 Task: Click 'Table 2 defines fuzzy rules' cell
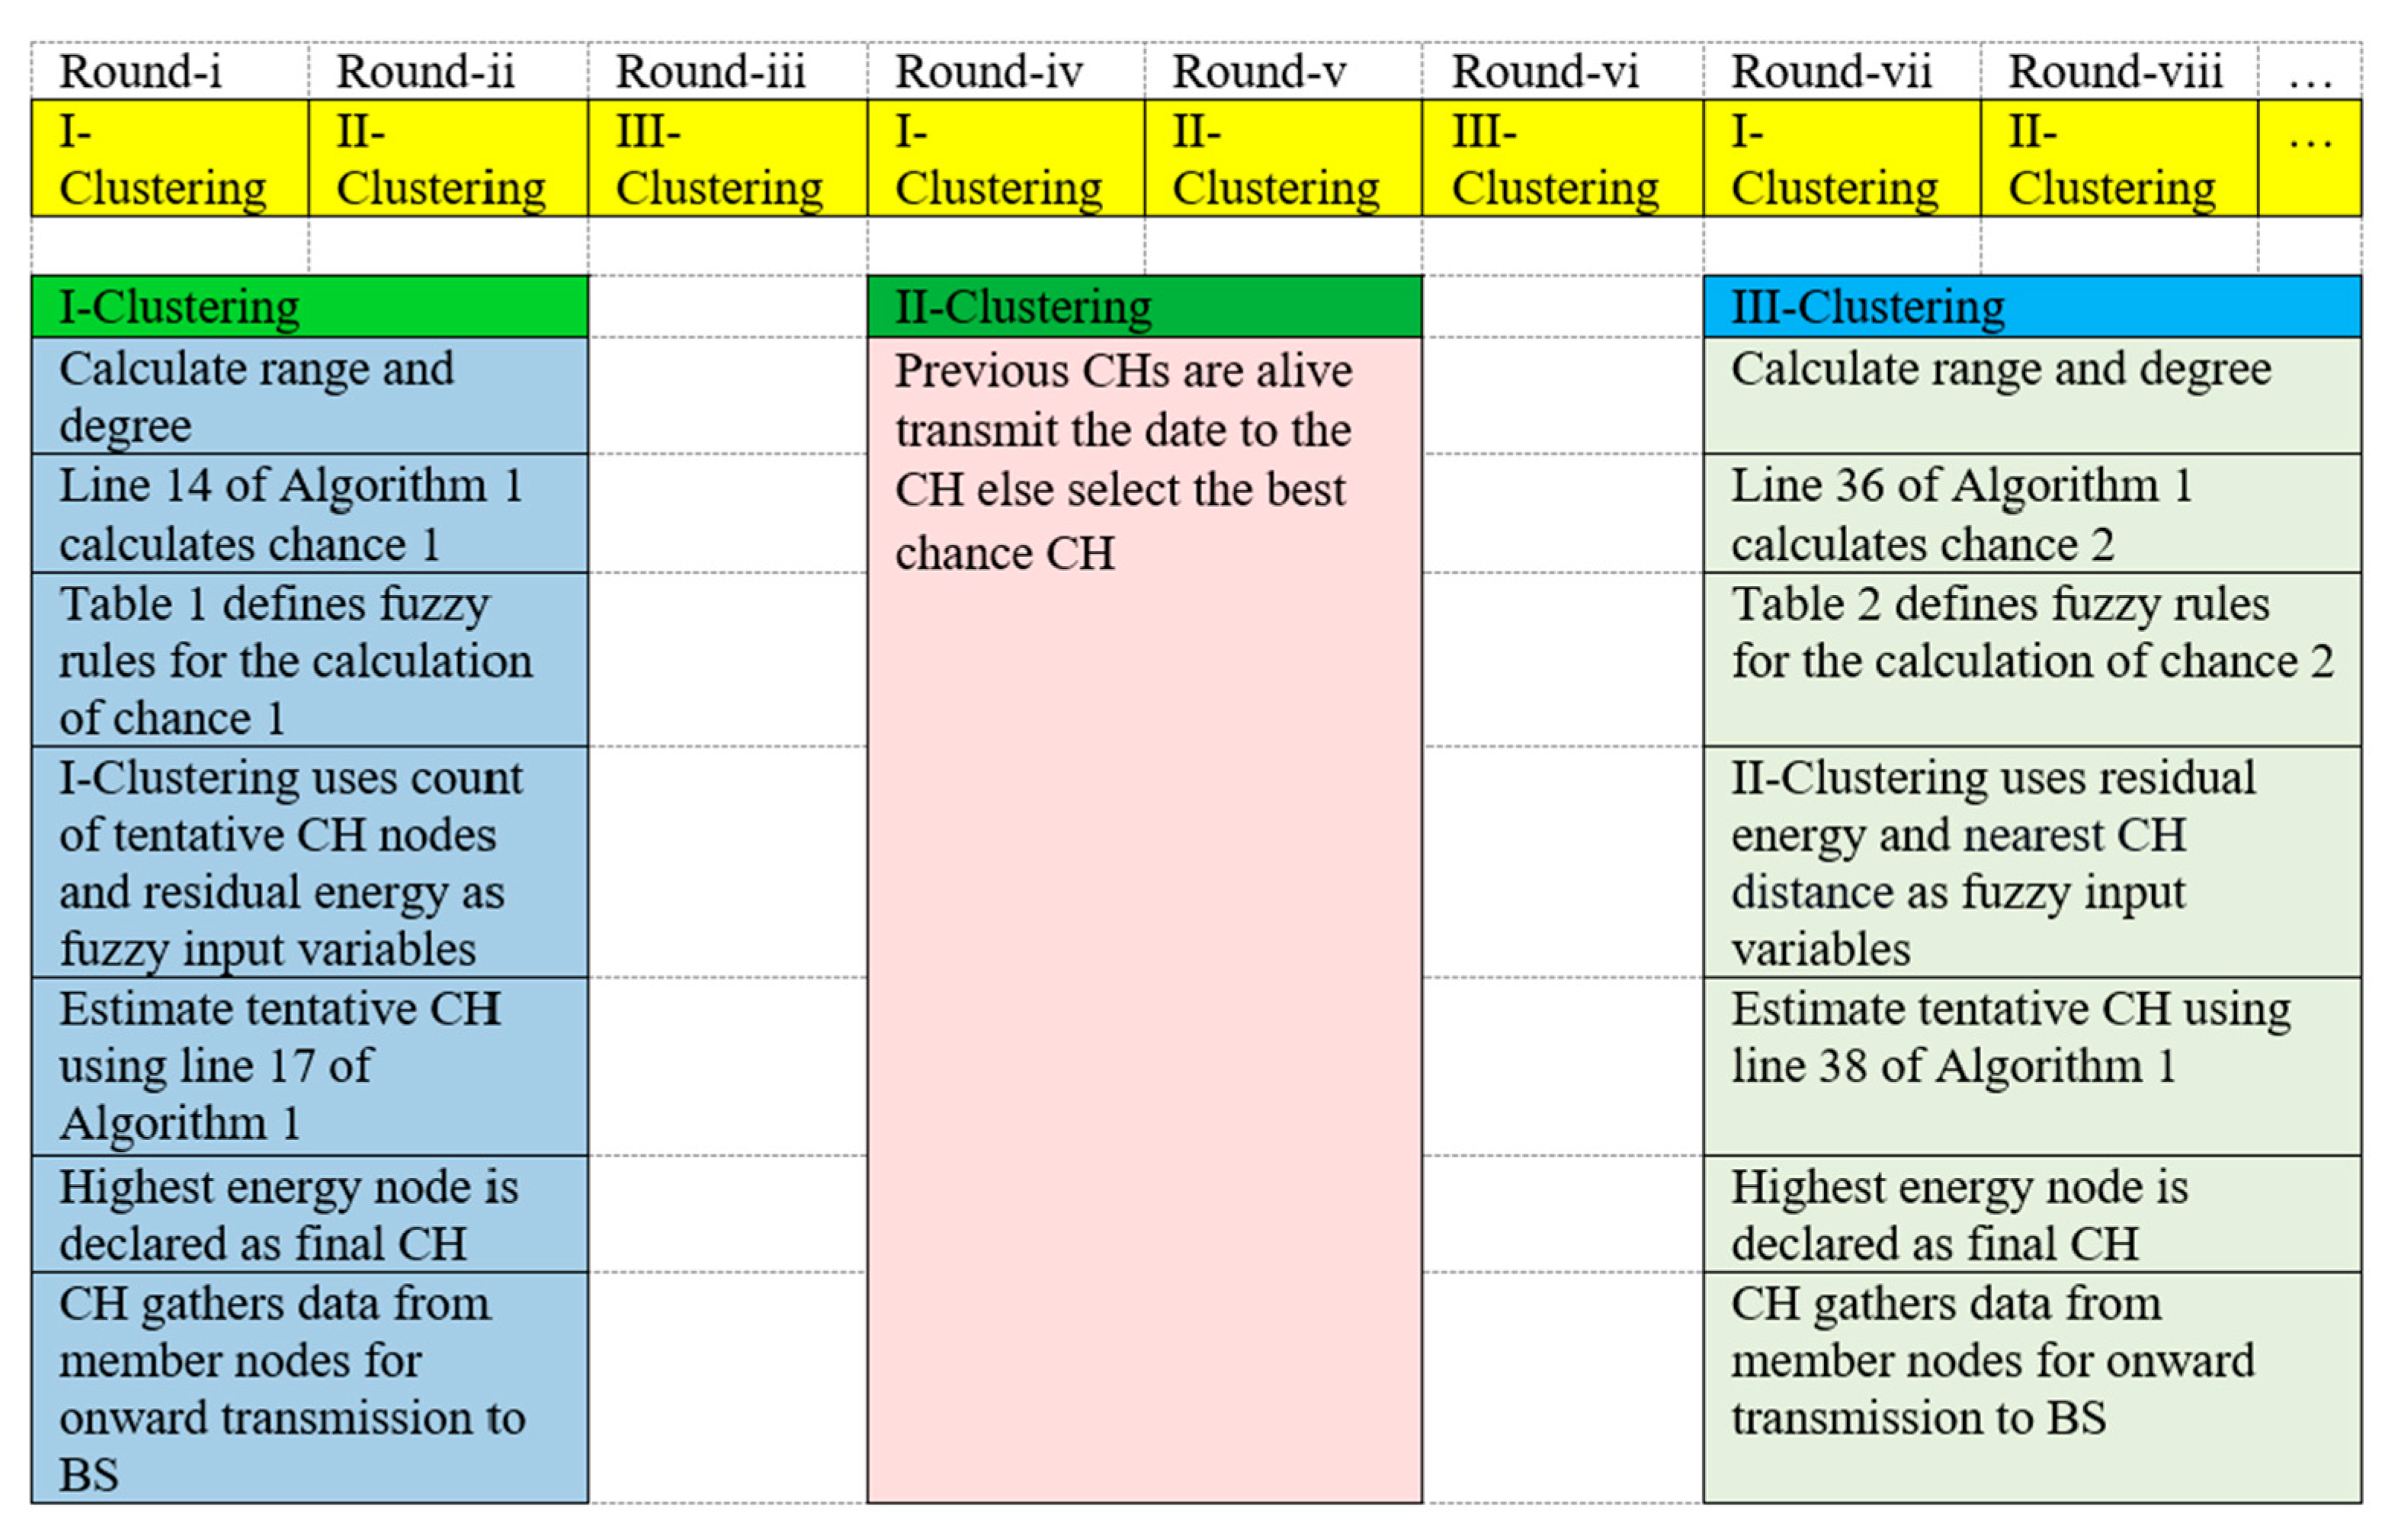pos(2031,660)
